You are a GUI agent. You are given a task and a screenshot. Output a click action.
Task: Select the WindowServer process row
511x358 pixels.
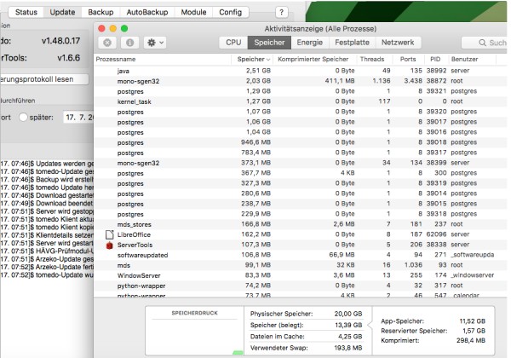[x=301, y=275]
